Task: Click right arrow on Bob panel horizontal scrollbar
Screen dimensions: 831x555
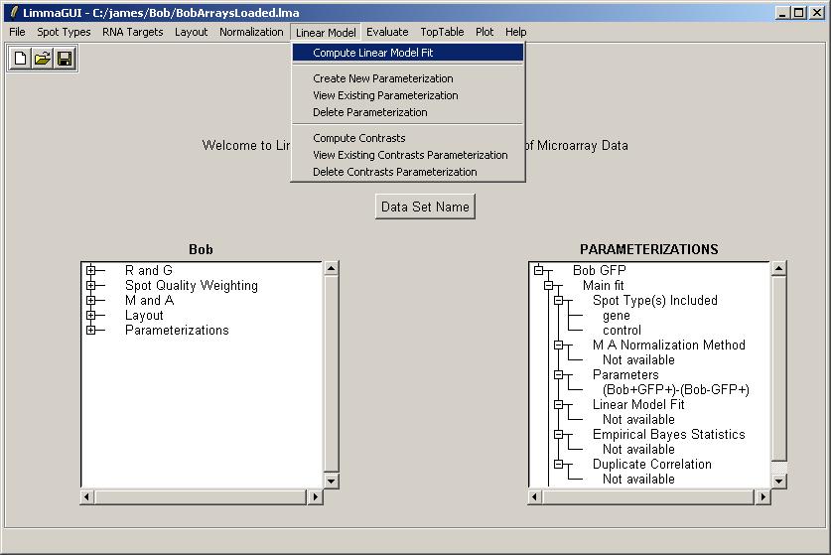Action: click(x=316, y=496)
